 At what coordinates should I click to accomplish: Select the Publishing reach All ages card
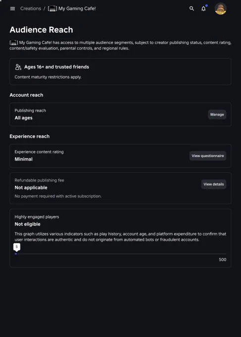pyautogui.click(x=120, y=114)
